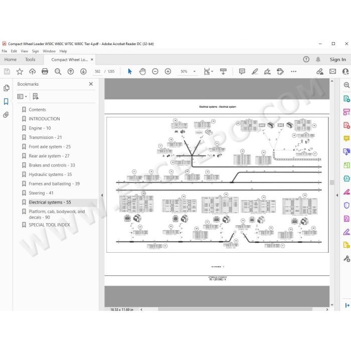Choose the Selection arrow tool

(x=129, y=71)
